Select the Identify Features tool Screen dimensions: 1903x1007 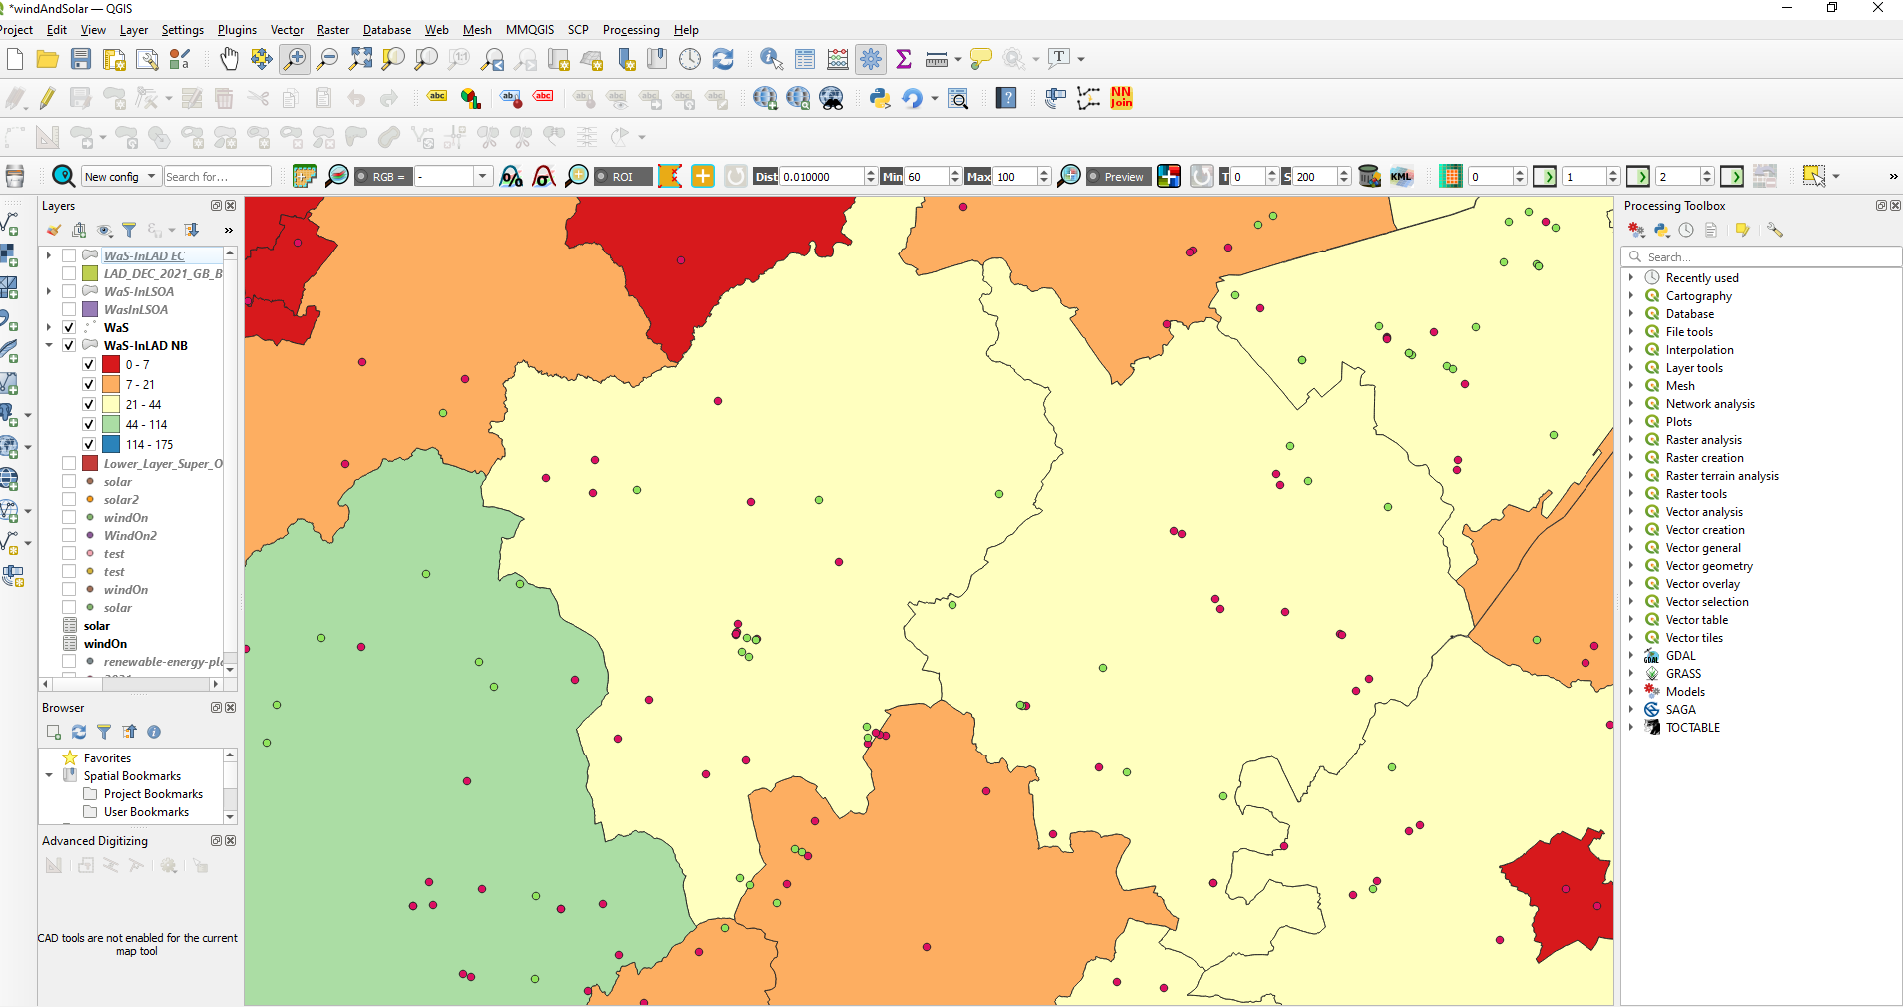(x=770, y=59)
